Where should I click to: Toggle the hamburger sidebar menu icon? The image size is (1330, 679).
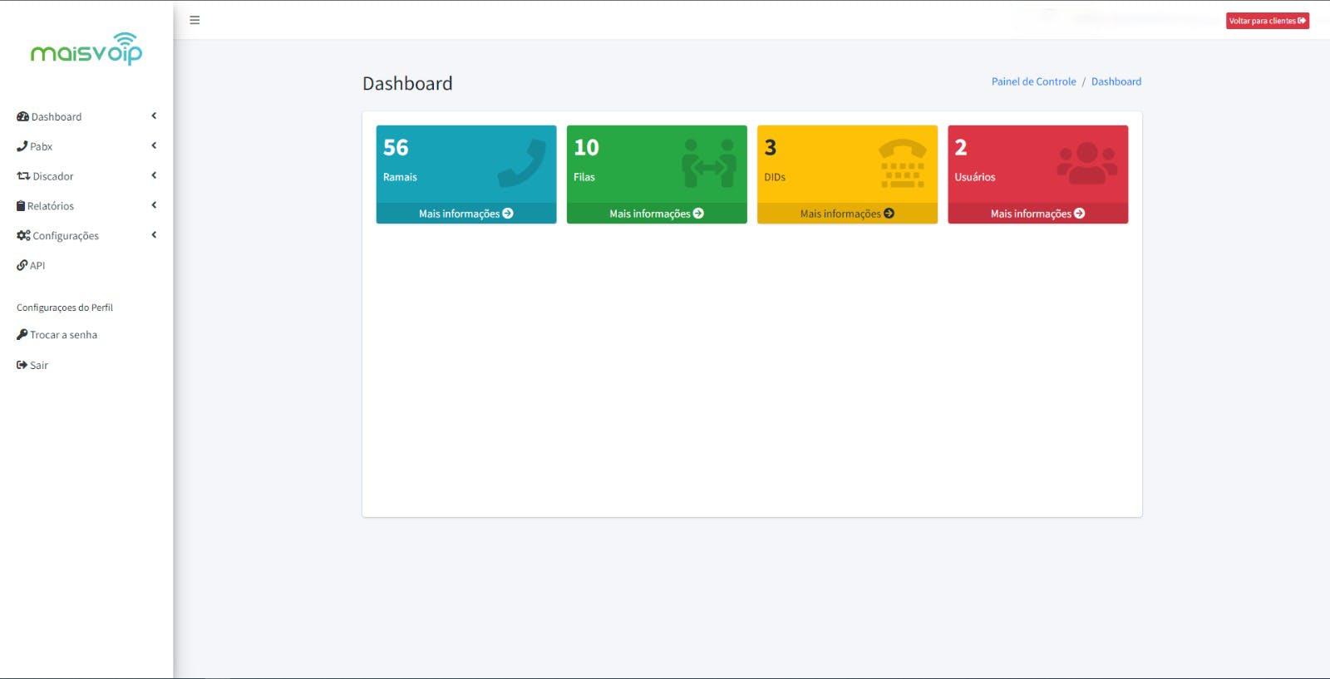195,20
